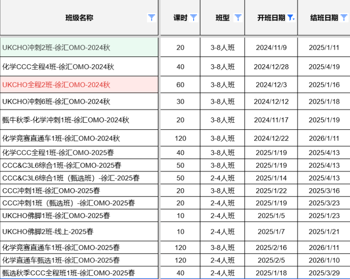Screen dimensions: 350x279
Task: Select 结班日期 cell 2025/4/19
Action: coord(324,66)
